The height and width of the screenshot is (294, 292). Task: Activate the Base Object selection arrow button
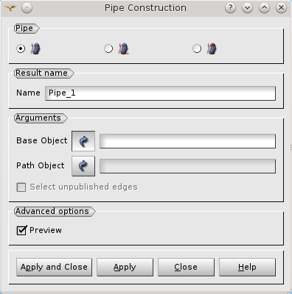tap(83, 141)
